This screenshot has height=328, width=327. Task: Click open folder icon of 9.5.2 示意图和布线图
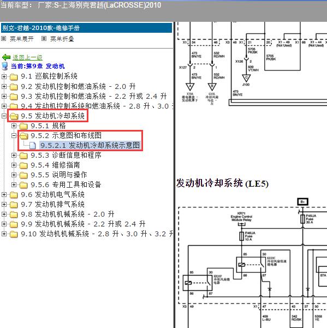click(x=24, y=136)
